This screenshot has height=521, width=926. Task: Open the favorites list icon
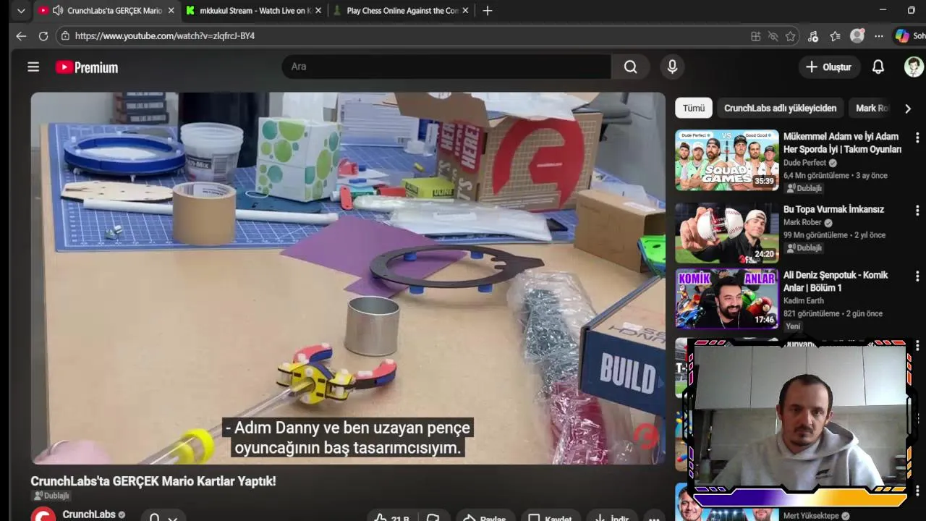tap(835, 36)
